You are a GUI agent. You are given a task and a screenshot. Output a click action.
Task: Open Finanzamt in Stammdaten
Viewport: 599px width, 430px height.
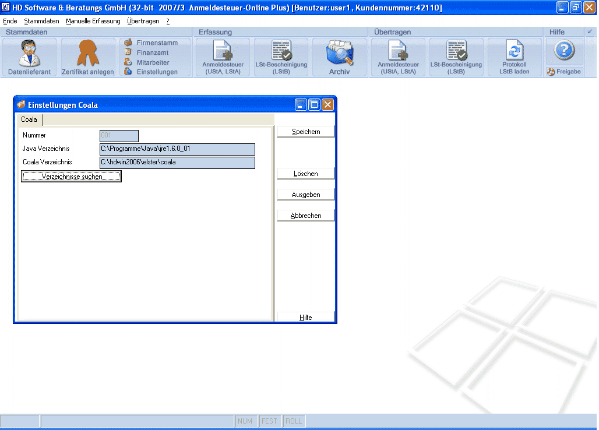coord(147,52)
